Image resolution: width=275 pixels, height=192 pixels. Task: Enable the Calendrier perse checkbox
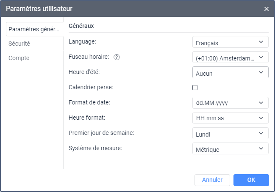pyautogui.click(x=195, y=88)
